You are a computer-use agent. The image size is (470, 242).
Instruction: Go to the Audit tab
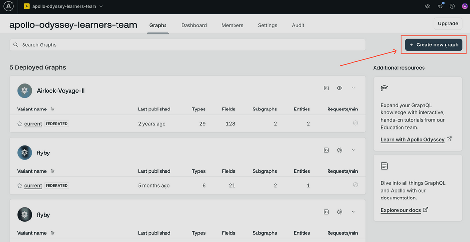tap(298, 25)
